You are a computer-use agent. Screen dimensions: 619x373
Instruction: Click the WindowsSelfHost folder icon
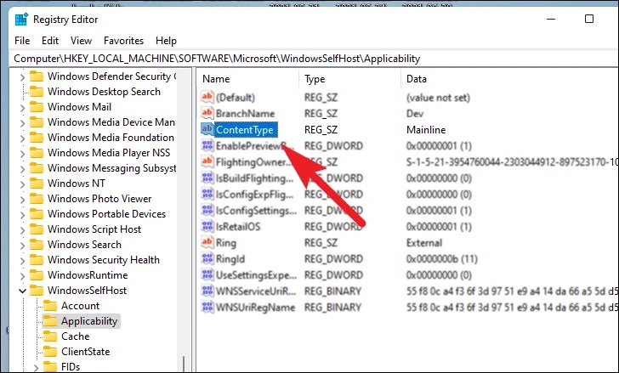coord(37,291)
